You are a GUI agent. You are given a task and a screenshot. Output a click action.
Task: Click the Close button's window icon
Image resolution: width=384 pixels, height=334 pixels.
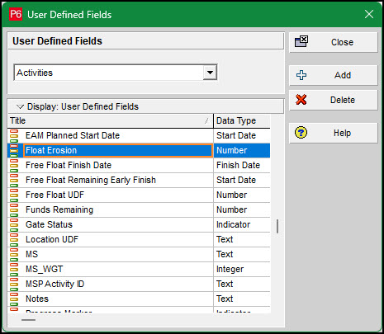point(301,41)
